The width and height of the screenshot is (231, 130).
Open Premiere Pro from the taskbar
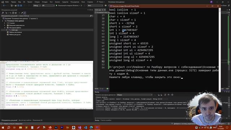[x=62, y=127]
